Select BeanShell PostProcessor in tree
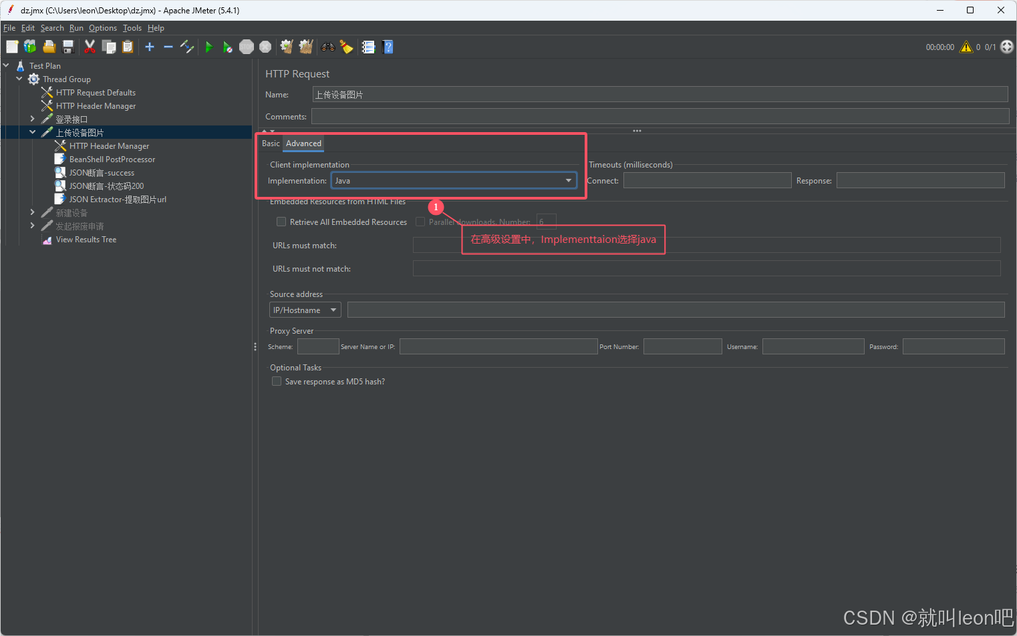1017x636 pixels. (112, 159)
